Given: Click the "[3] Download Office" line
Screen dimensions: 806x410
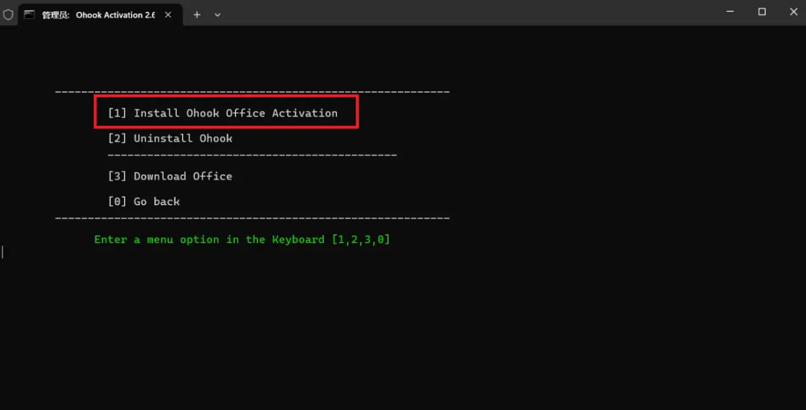Looking at the screenshot, I should [x=170, y=176].
